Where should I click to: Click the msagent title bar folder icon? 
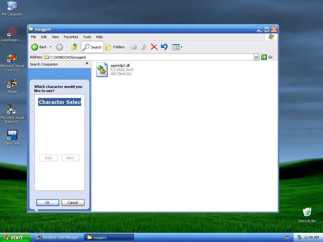31,29
